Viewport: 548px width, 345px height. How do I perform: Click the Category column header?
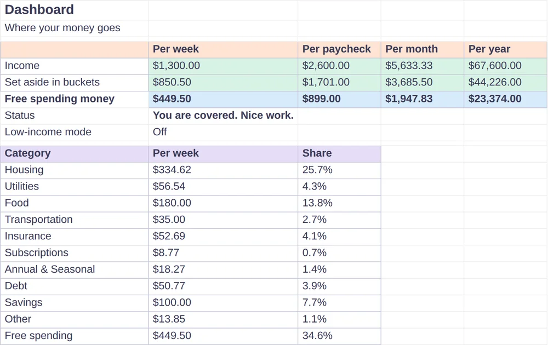(74, 154)
